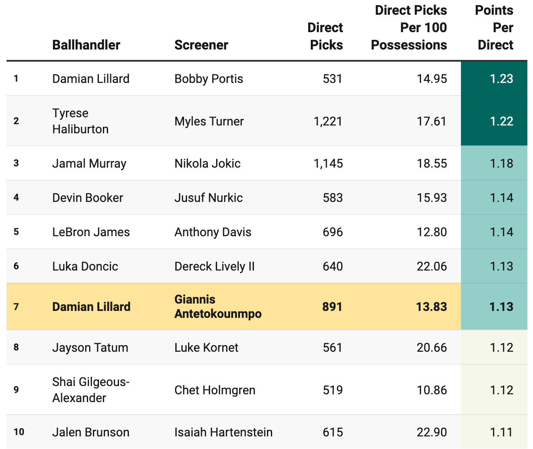The height and width of the screenshot is (449, 533).
Task: Select Chet Holmgren screener cell
Action: [x=214, y=390]
